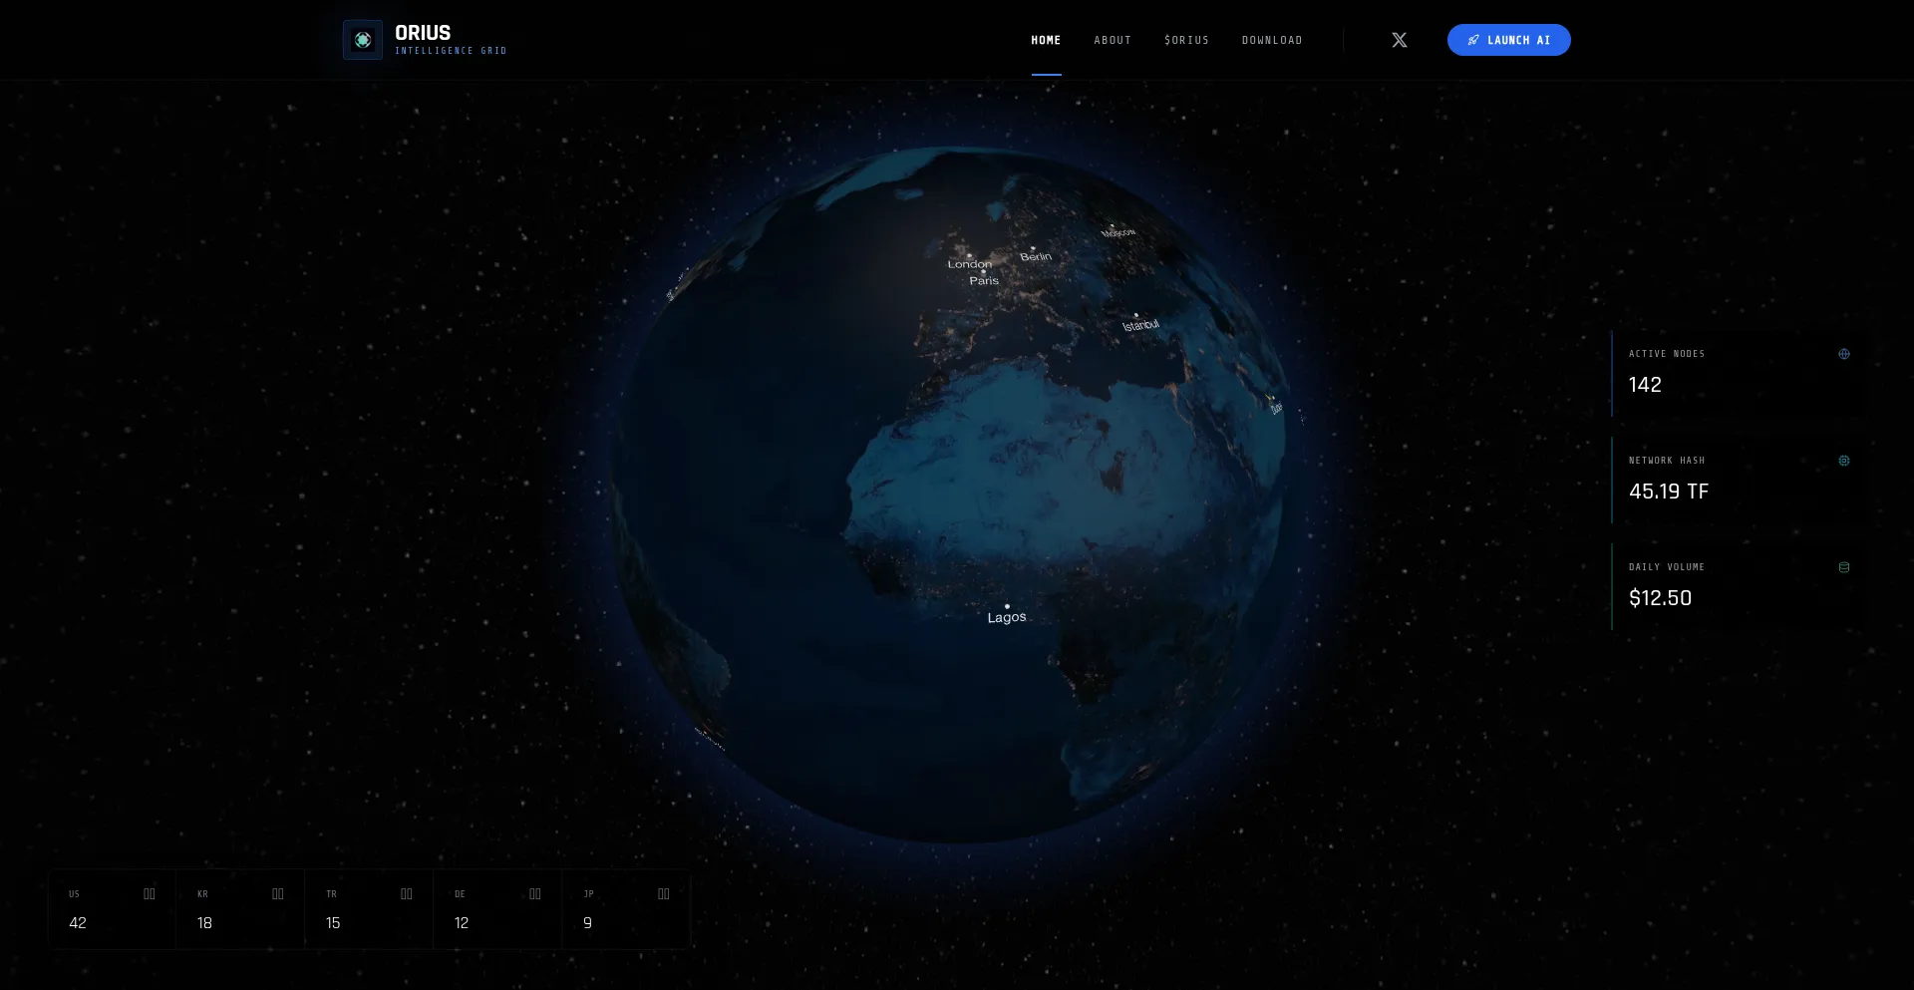Image resolution: width=1914 pixels, height=990 pixels.
Task: Click the flag icon in the DE card
Action: pos(535,894)
